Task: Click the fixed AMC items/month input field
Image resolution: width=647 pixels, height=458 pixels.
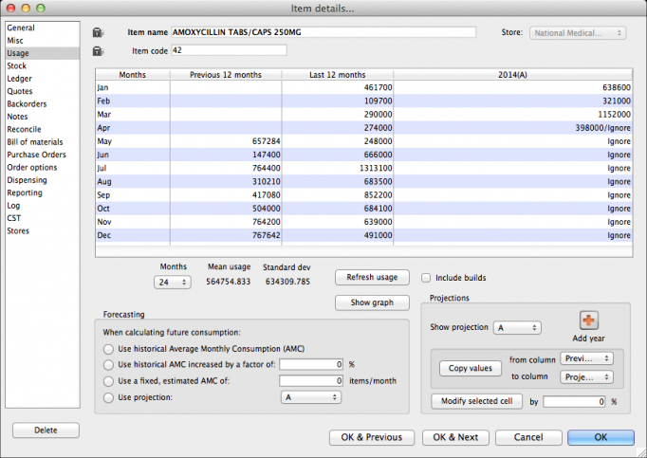Action: [x=311, y=381]
